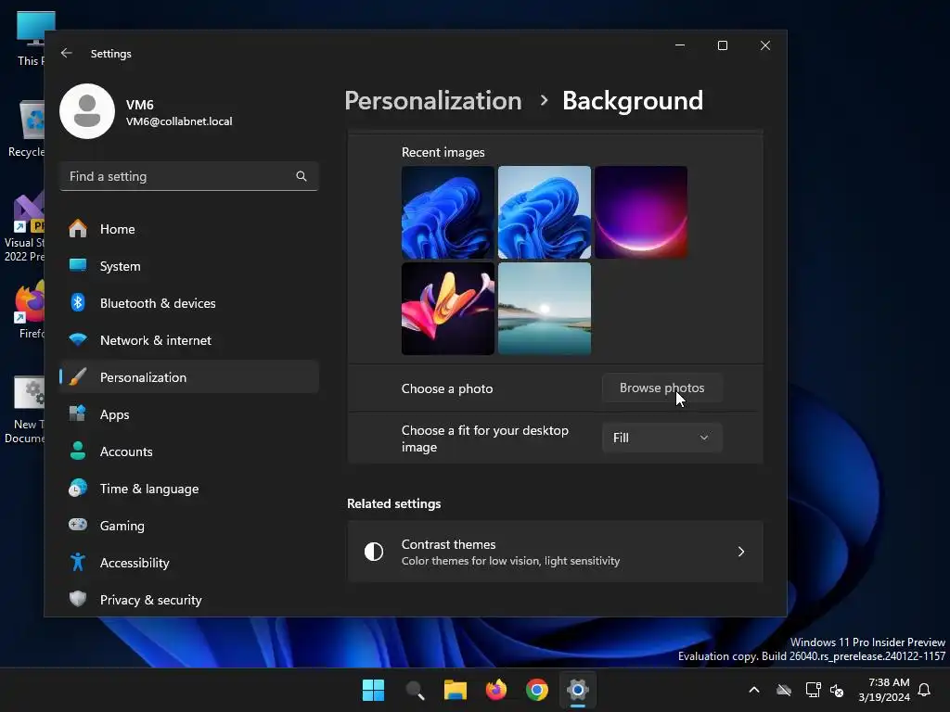The height and width of the screenshot is (712, 950).
Task: Launch Google Chrome from the taskbar
Action: (537, 690)
